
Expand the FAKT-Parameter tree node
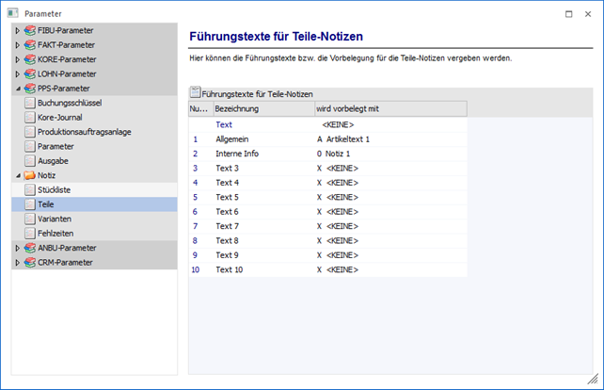pyautogui.click(x=17, y=45)
